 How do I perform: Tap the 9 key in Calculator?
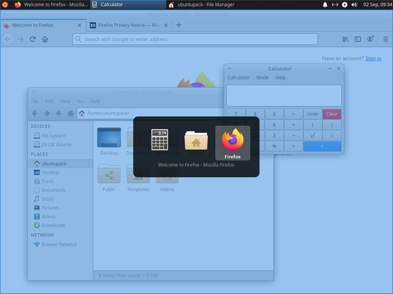coord(274,114)
